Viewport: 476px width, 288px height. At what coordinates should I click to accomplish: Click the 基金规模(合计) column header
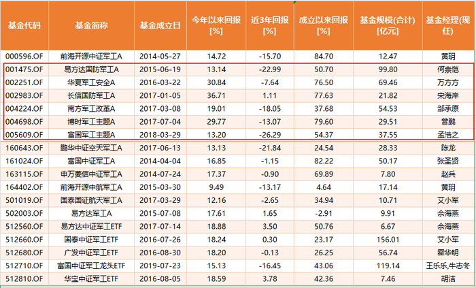388,25
